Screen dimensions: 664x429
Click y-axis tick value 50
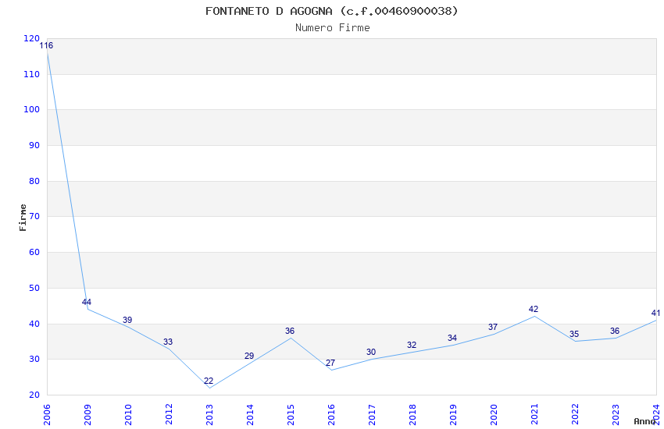click(x=34, y=288)
